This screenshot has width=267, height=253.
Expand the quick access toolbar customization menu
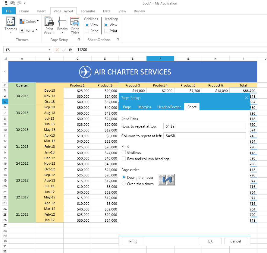point(25,3)
